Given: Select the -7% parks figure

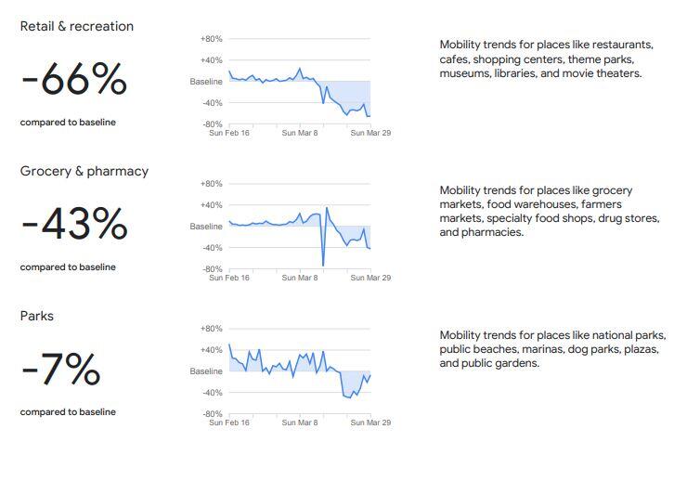Looking at the screenshot, I should 60,370.
